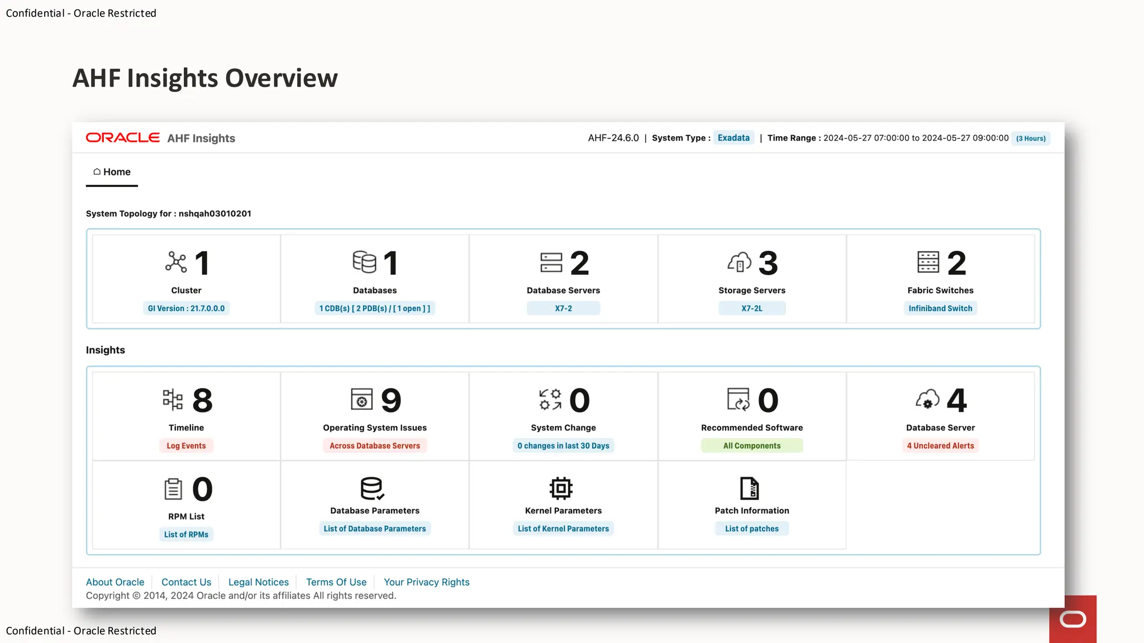
Task: Open the About Oracle footer link
Action: pos(115,582)
